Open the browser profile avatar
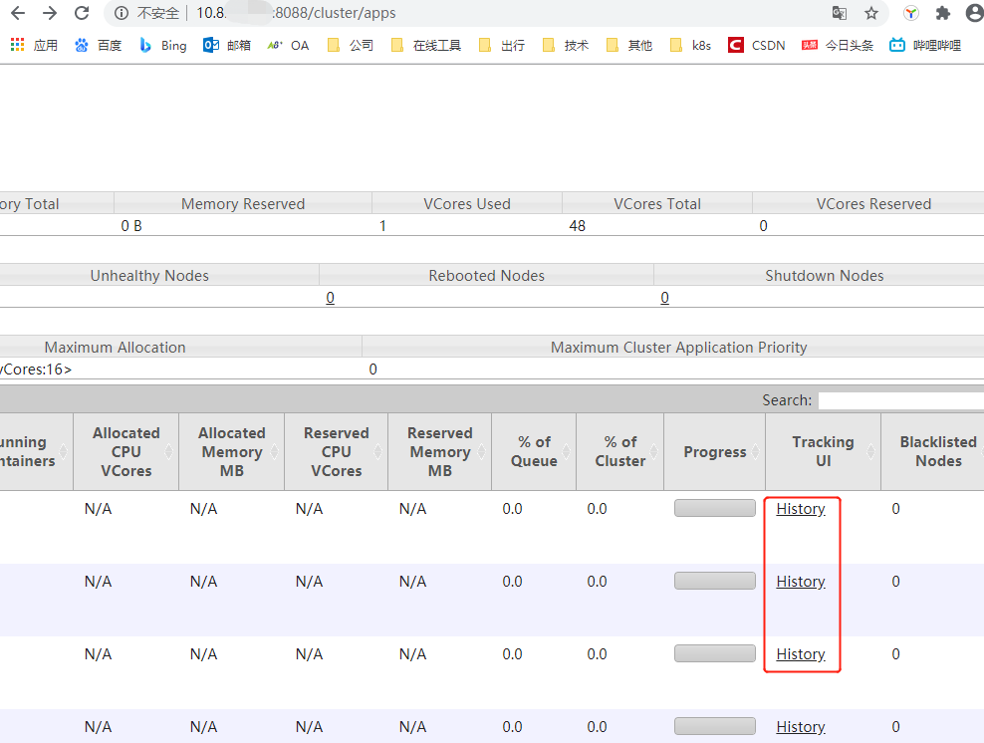This screenshot has width=984, height=743. click(x=972, y=14)
